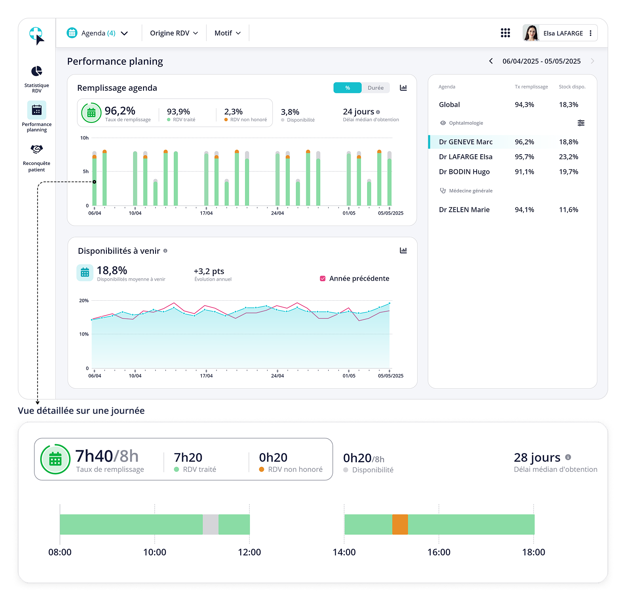Screen dimensions: 626x601
Task: Open the Motif filter dropdown
Action: (228, 33)
